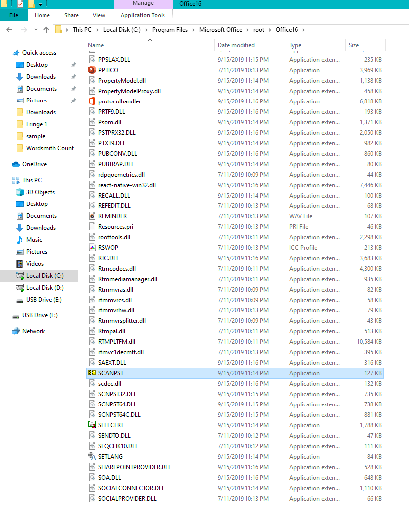Click the This PC computer icon
Image resolution: width=409 pixels, height=505 pixels.
[16, 180]
